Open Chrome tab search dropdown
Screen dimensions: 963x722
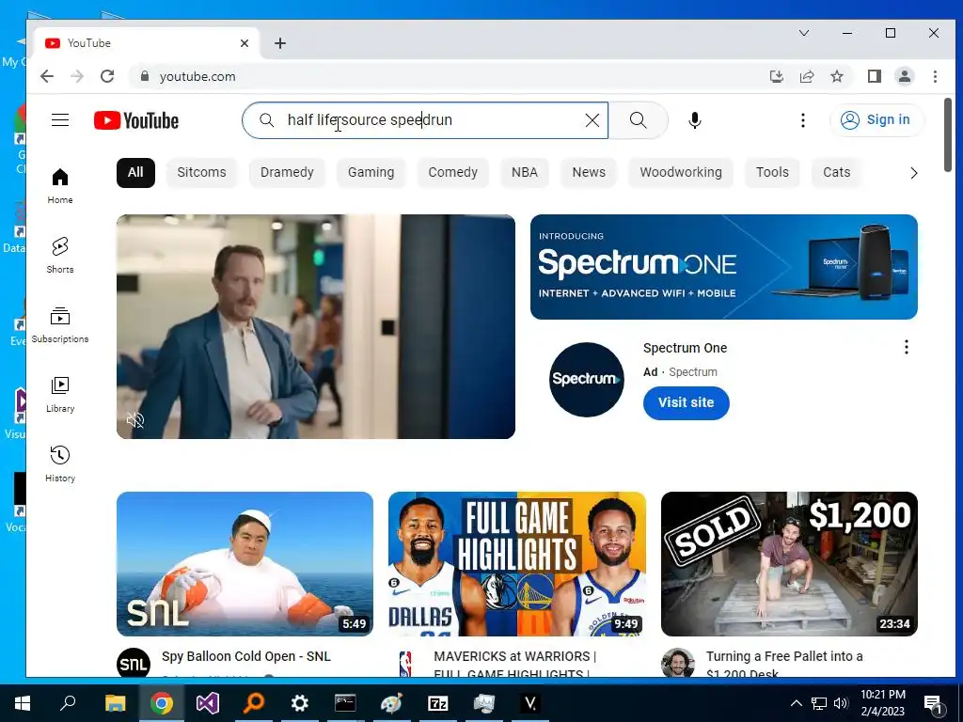(x=804, y=33)
